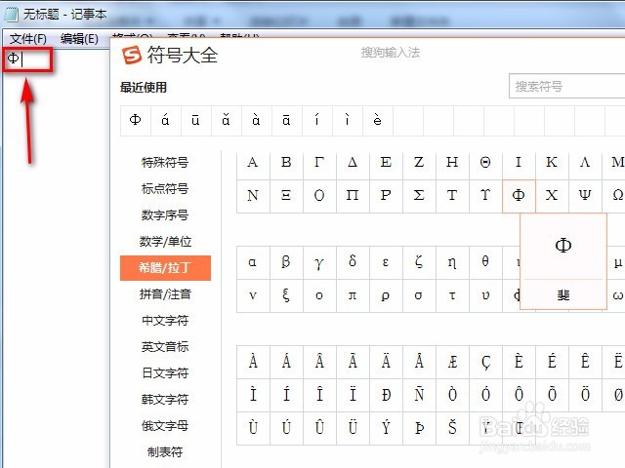This screenshot has height=468, width=625.
Task: Insert uppercase Greek Γ (gamma)
Action: click(319, 163)
